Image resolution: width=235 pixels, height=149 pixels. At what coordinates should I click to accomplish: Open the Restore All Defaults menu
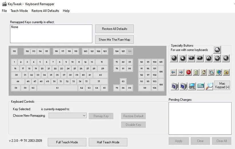pos(45,11)
